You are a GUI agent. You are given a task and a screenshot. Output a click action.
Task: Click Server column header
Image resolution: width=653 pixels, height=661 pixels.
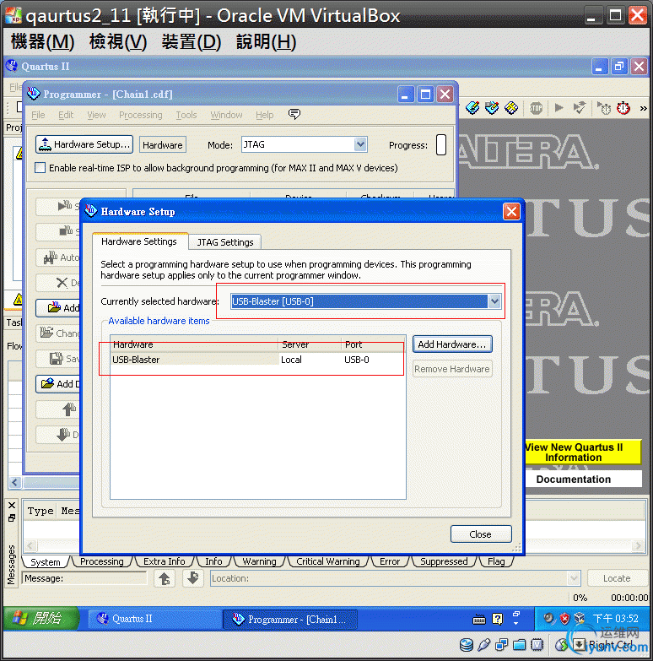click(x=310, y=344)
